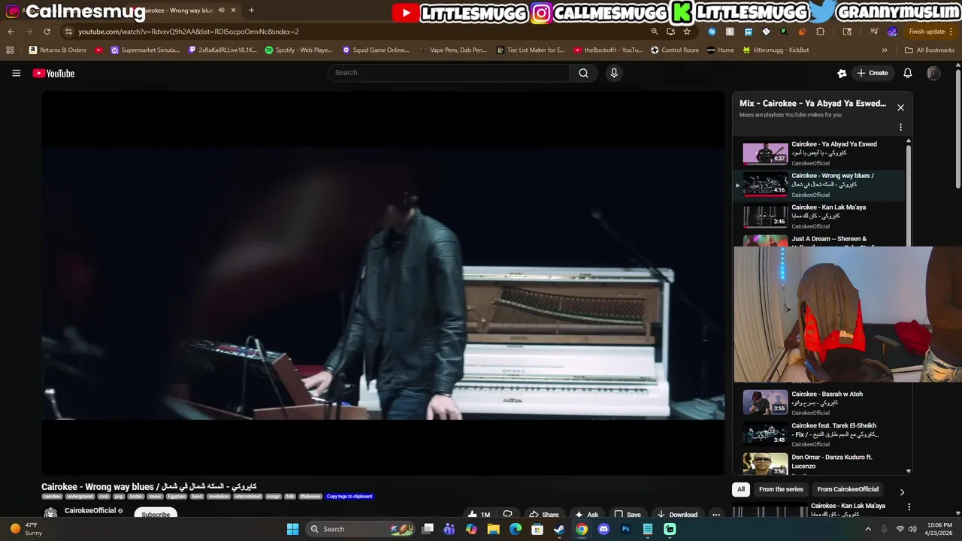Open the All Bookmarks folder
The height and width of the screenshot is (541, 962).
pos(930,50)
